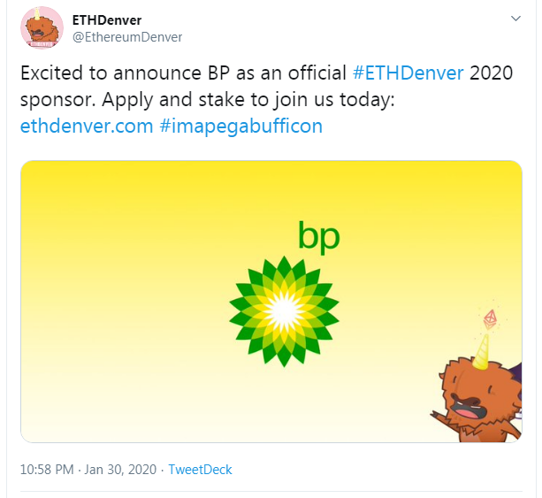Click "2020" in the tweet text
This screenshot has width=542, height=498.
click(x=493, y=73)
